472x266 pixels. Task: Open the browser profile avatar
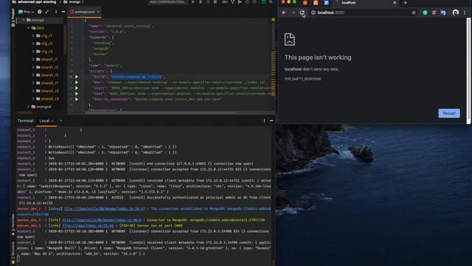tap(456, 13)
